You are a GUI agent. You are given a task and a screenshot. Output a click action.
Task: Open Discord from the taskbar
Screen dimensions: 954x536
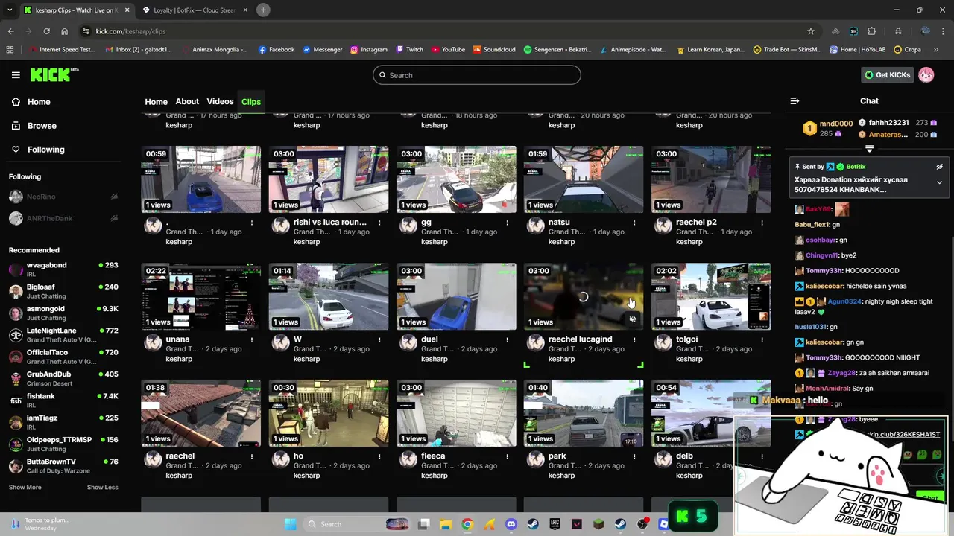tap(511, 524)
